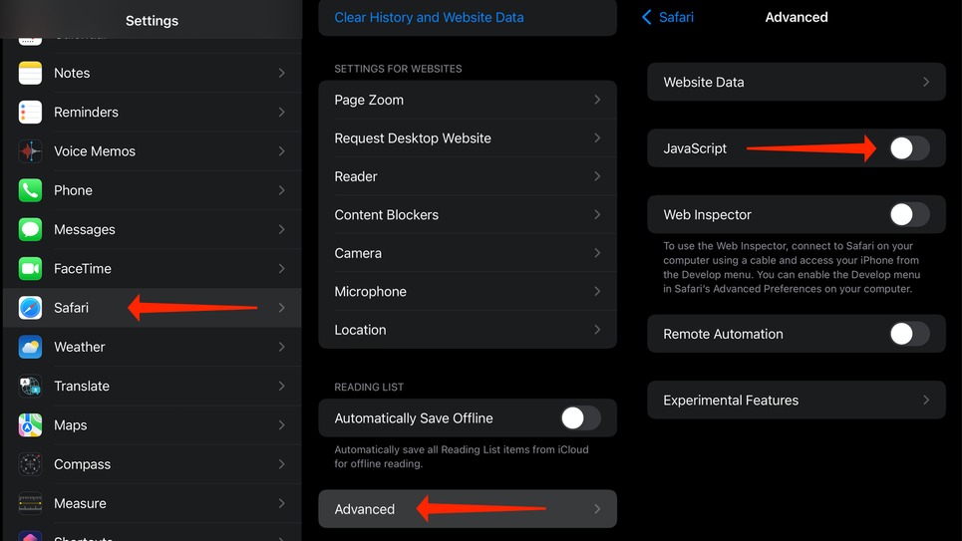Tap the Notes app icon
The height and width of the screenshot is (541, 962).
click(30, 73)
